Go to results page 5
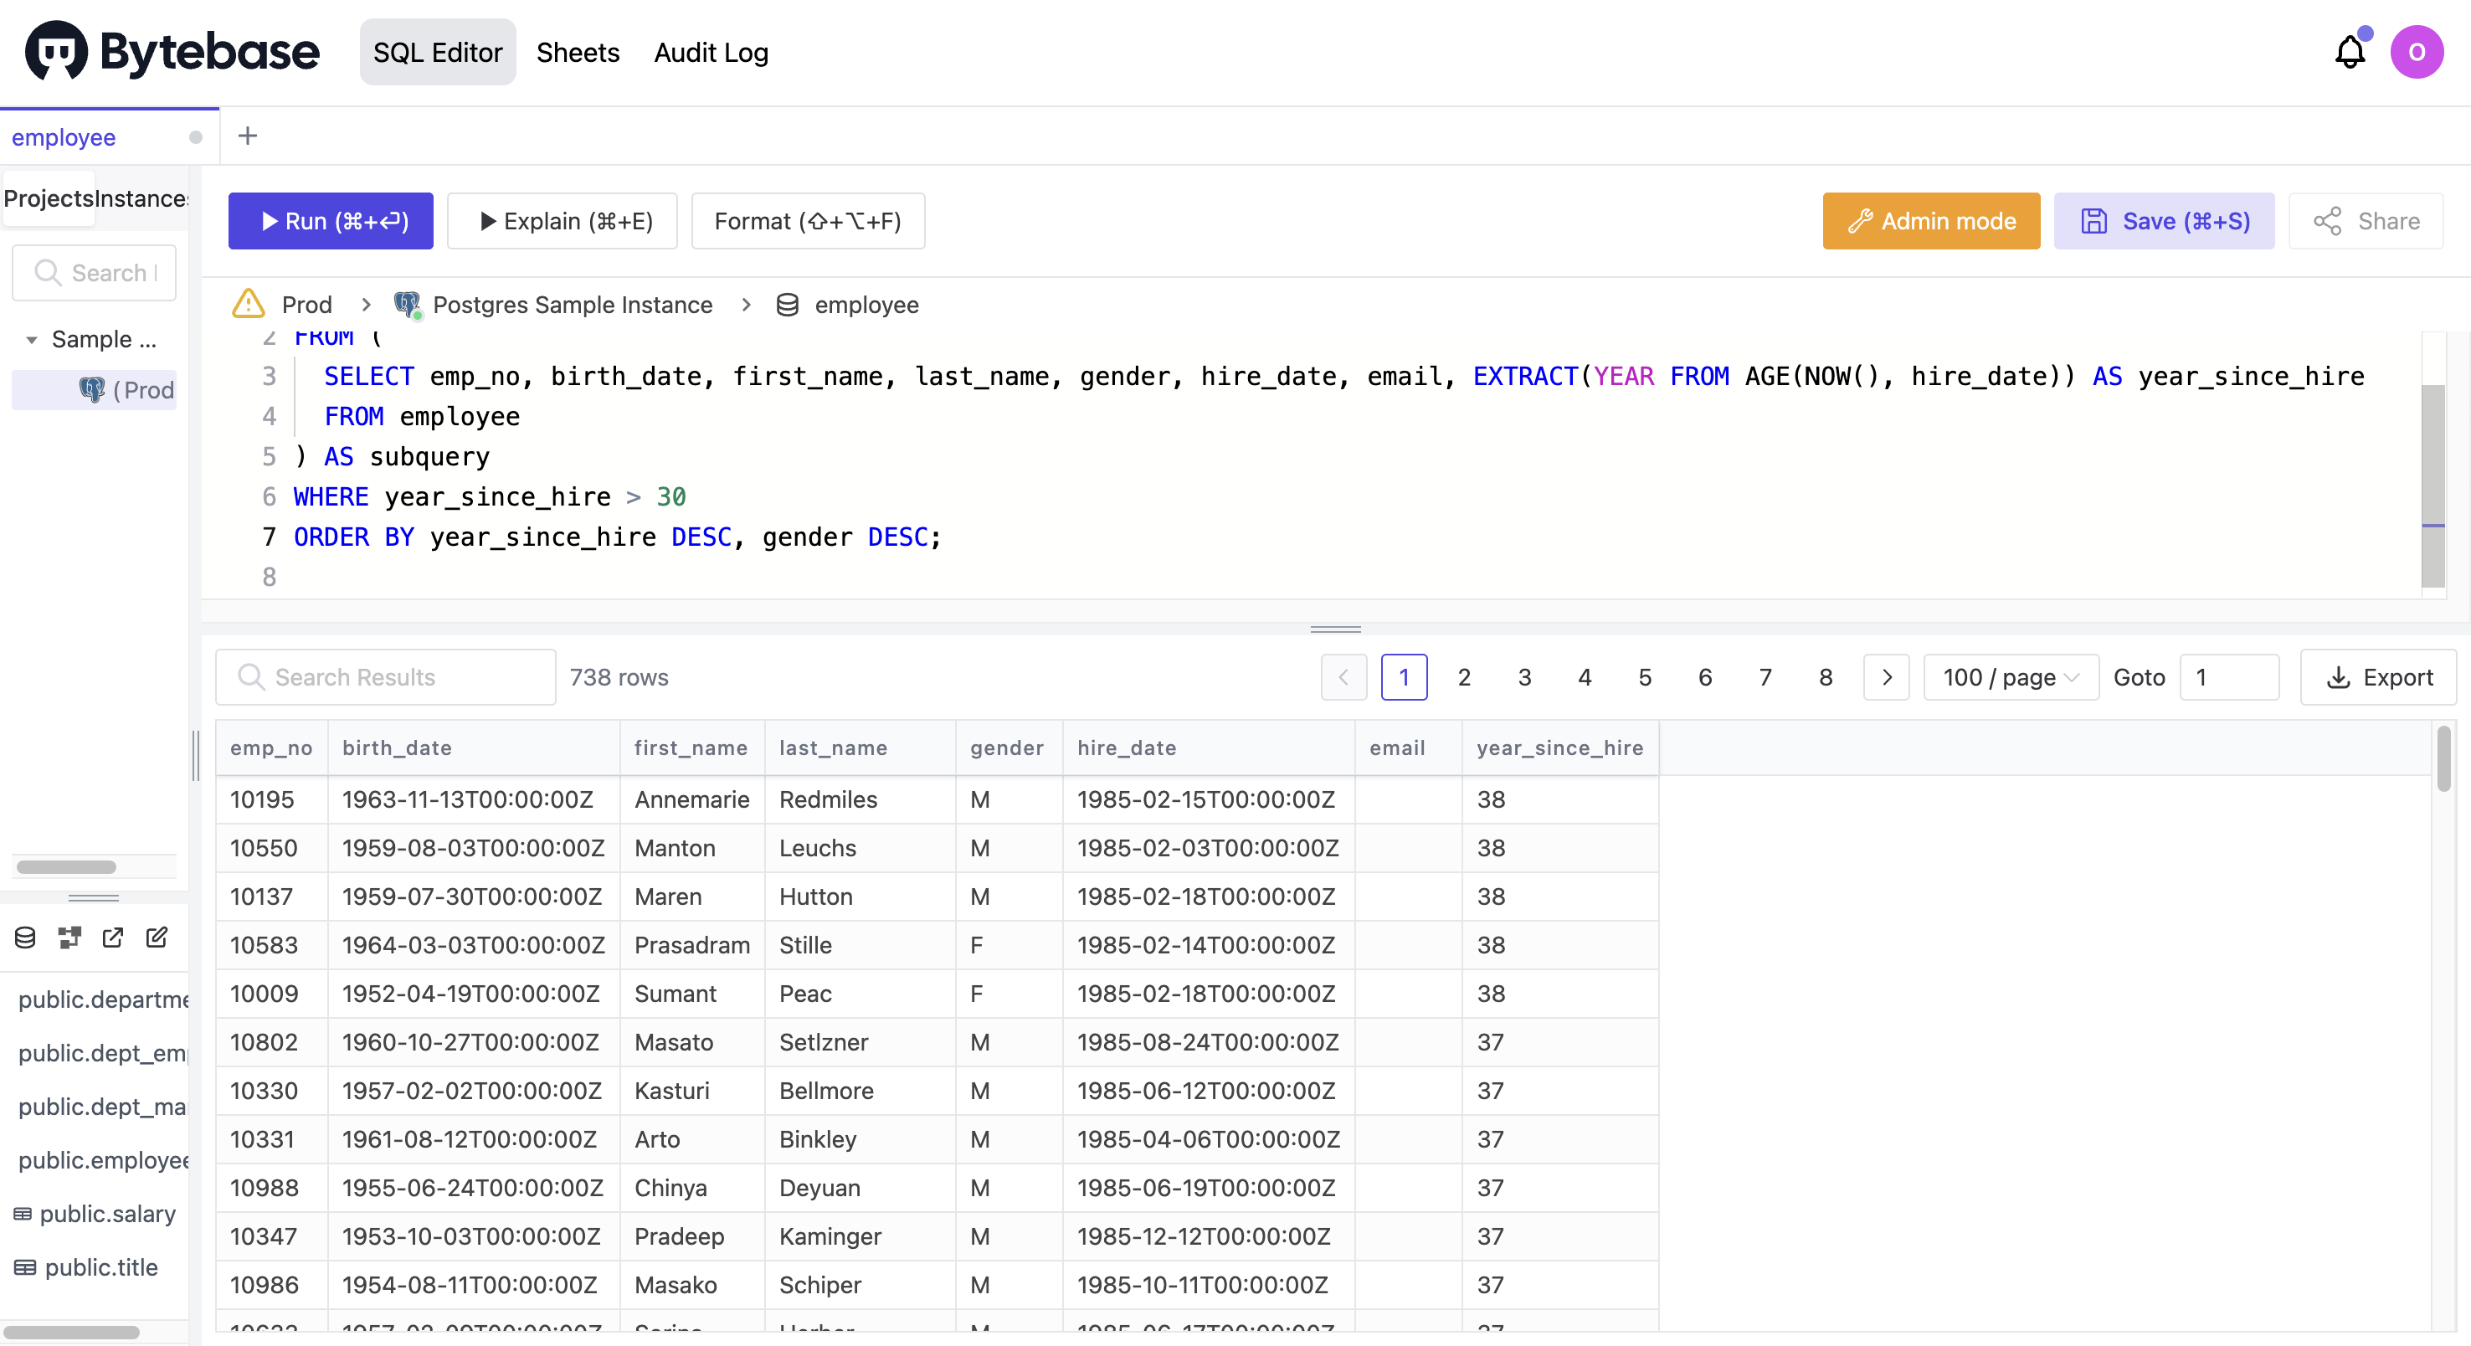Image resolution: width=2471 pixels, height=1346 pixels. tap(1644, 676)
